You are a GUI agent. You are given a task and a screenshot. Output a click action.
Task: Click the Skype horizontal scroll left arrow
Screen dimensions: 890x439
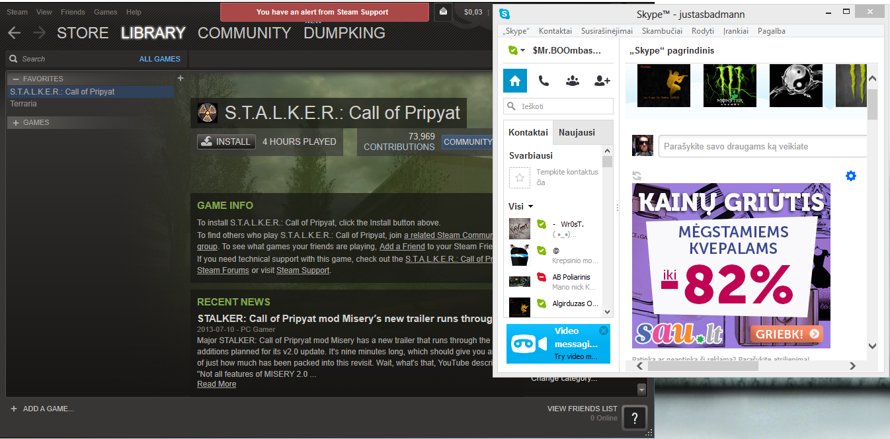tap(638, 366)
